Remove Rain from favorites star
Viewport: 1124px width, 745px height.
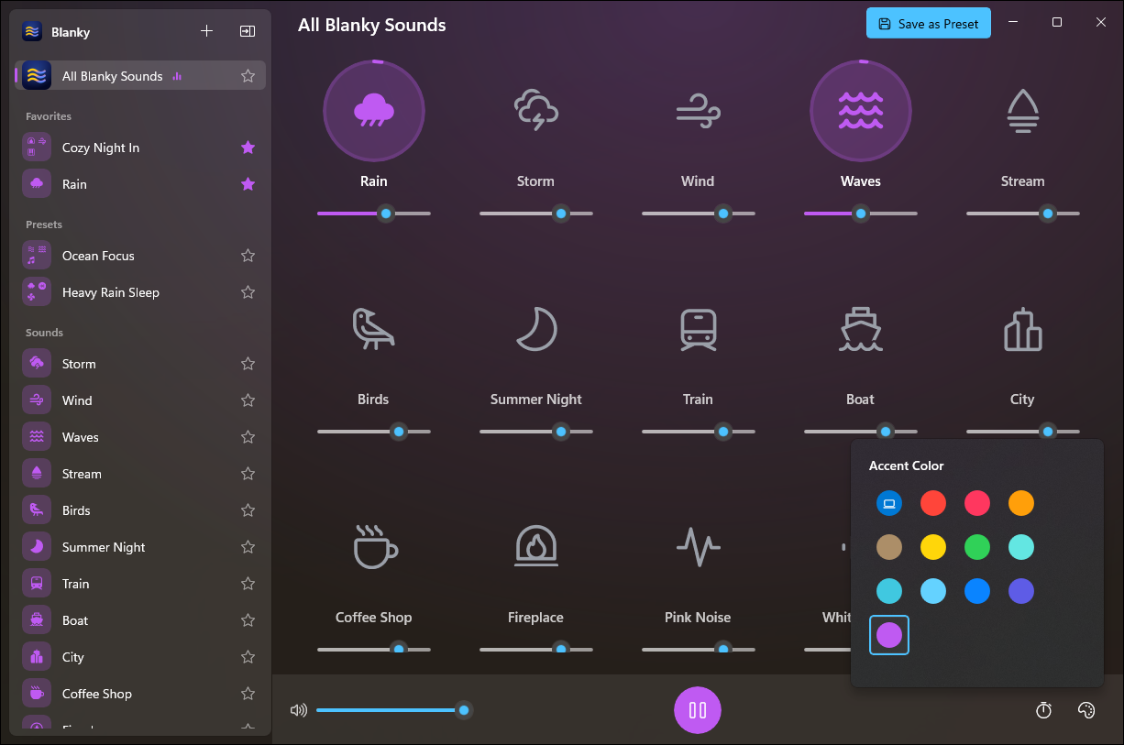click(x=248, y=184)
